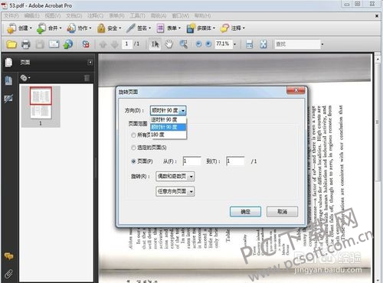
Task: Click the Save disk icon
Action: (40, 44)
